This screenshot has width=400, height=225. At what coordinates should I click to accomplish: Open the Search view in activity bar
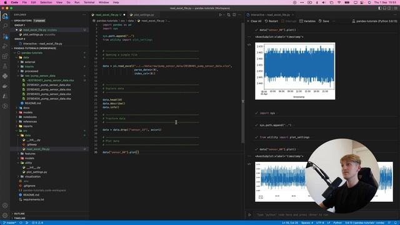point(5,26)
